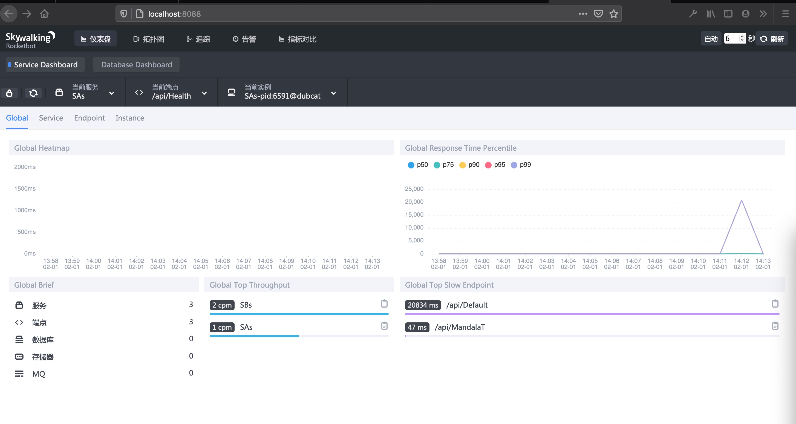Click refresh interval stepper arrows
This screenshot has width=796, height=424.
pyautogui.click(x=742, y=39)
